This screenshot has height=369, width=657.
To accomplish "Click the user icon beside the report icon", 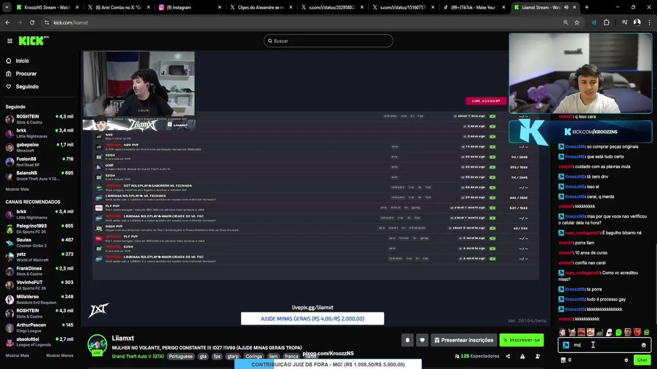I will 537,356.
